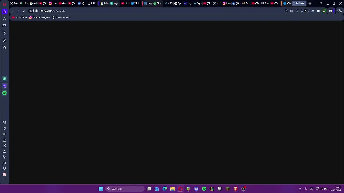This screenshot has height=193, width=344.
Task: Take a page snapshot with camera icon
Action: [292, 11]
